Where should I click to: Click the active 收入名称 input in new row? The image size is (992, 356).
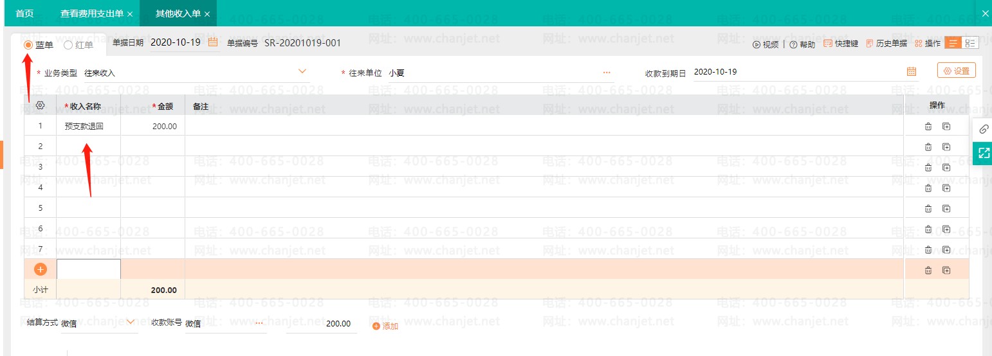point(88,269)
